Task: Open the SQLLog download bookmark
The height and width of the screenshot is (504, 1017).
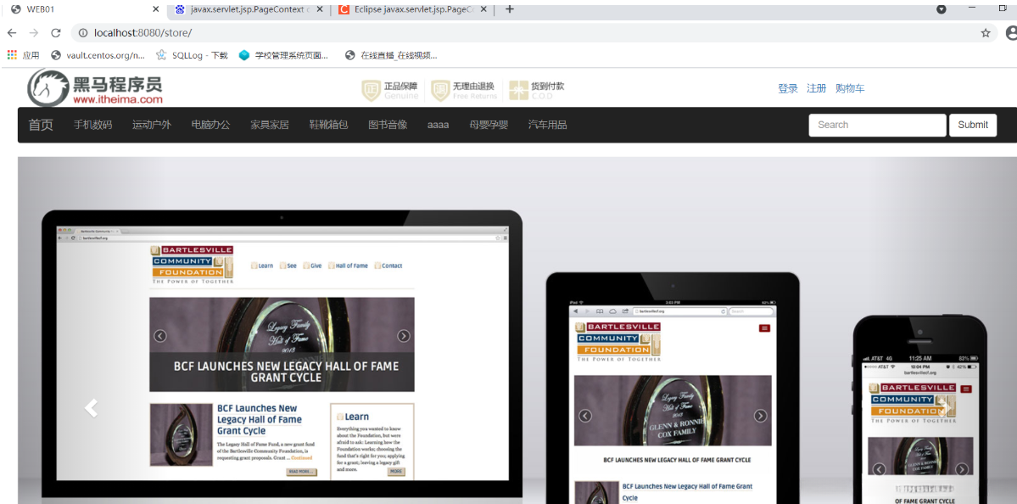Action: tap(192, 55)
